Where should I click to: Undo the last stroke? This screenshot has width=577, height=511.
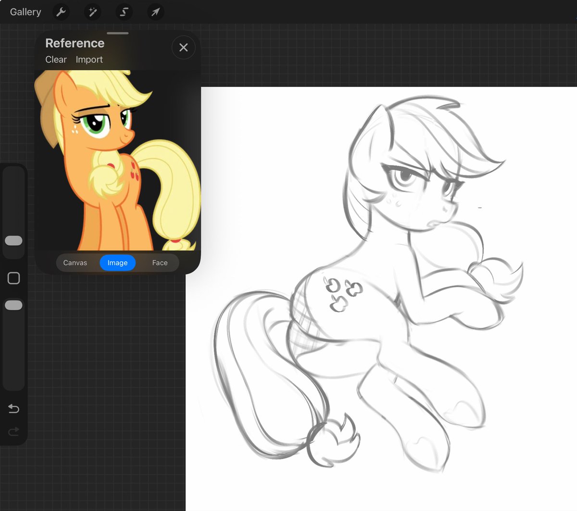point(13,409)
